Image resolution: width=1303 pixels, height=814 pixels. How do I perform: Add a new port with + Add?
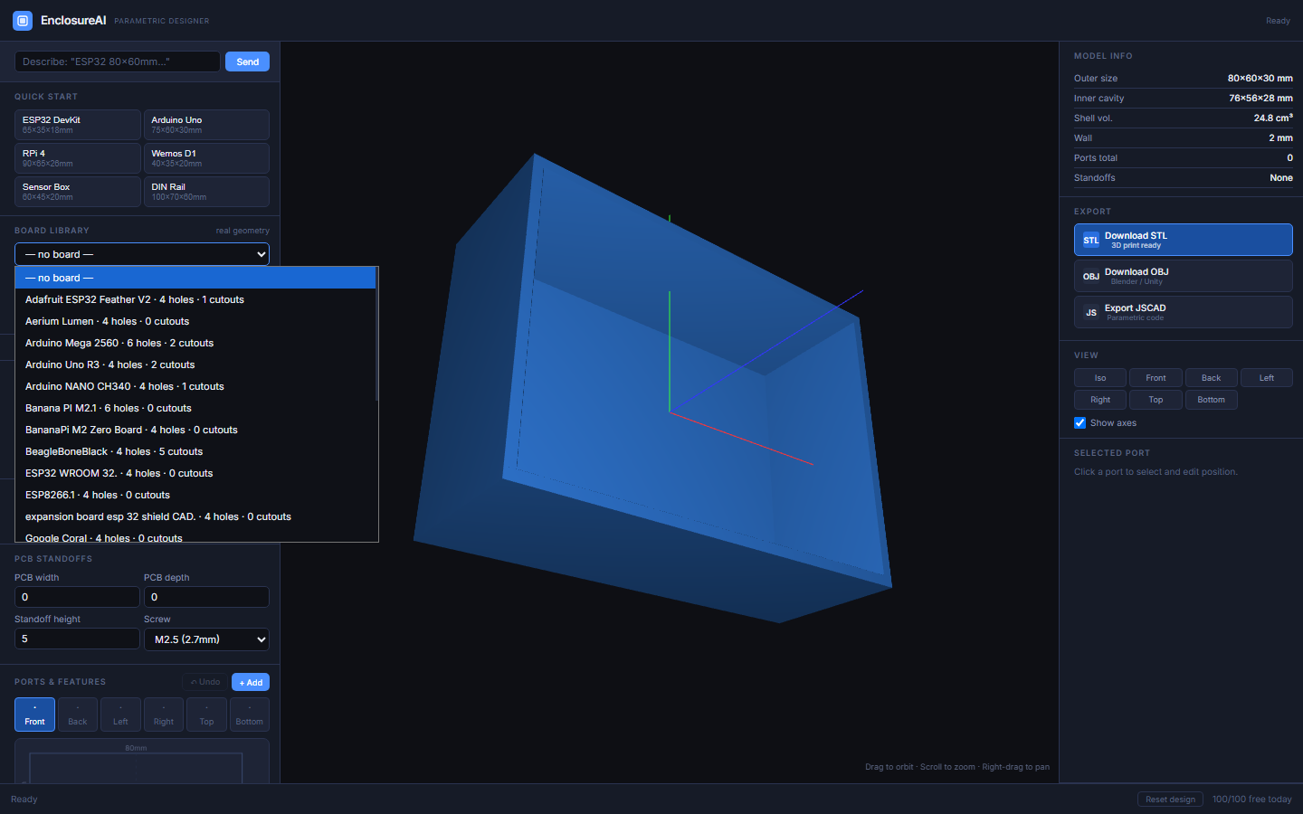click(251, 682)
